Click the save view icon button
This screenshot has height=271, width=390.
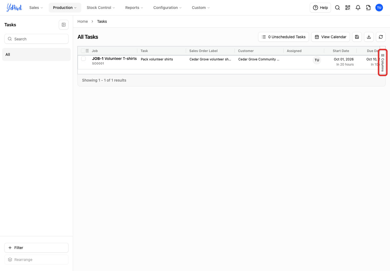tap(357, 37)
